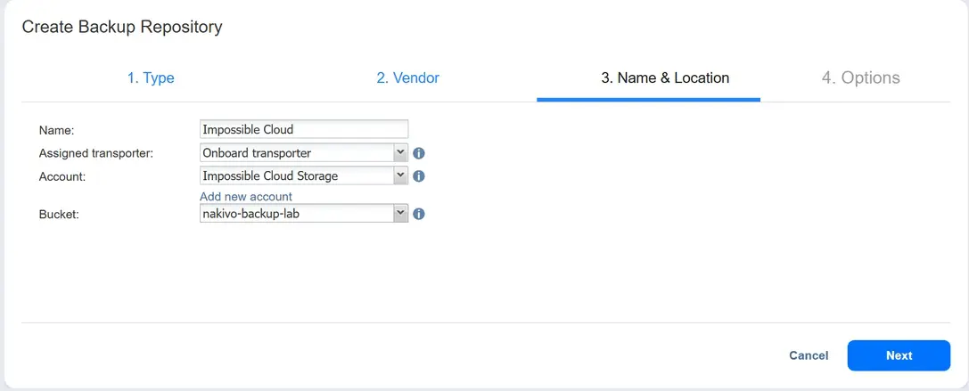Focus the Name input field
Image resolution: width=969 pixels, height=391 pixels.
303,129
